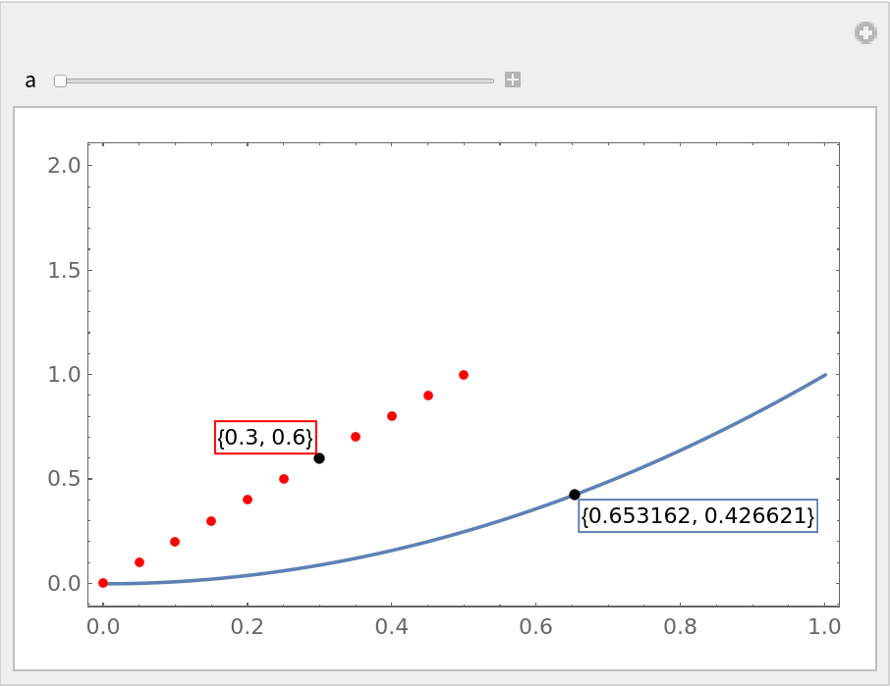Select the black point on the blue curve
This screenshot has width=890, height=687.
point(575,495)
